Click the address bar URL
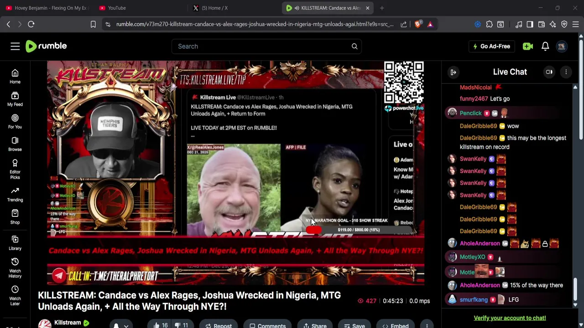 coord(255,24)
